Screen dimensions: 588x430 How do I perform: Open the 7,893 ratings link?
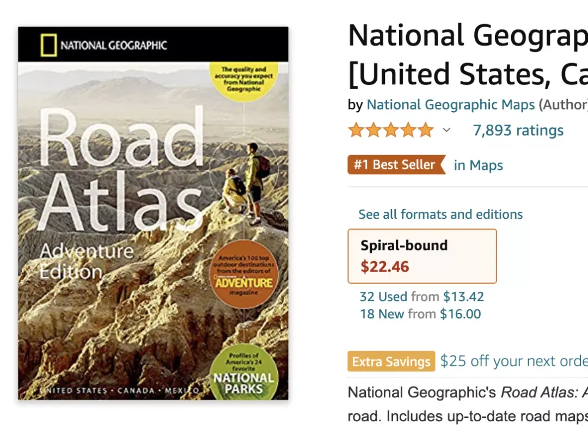pos(518,131)
